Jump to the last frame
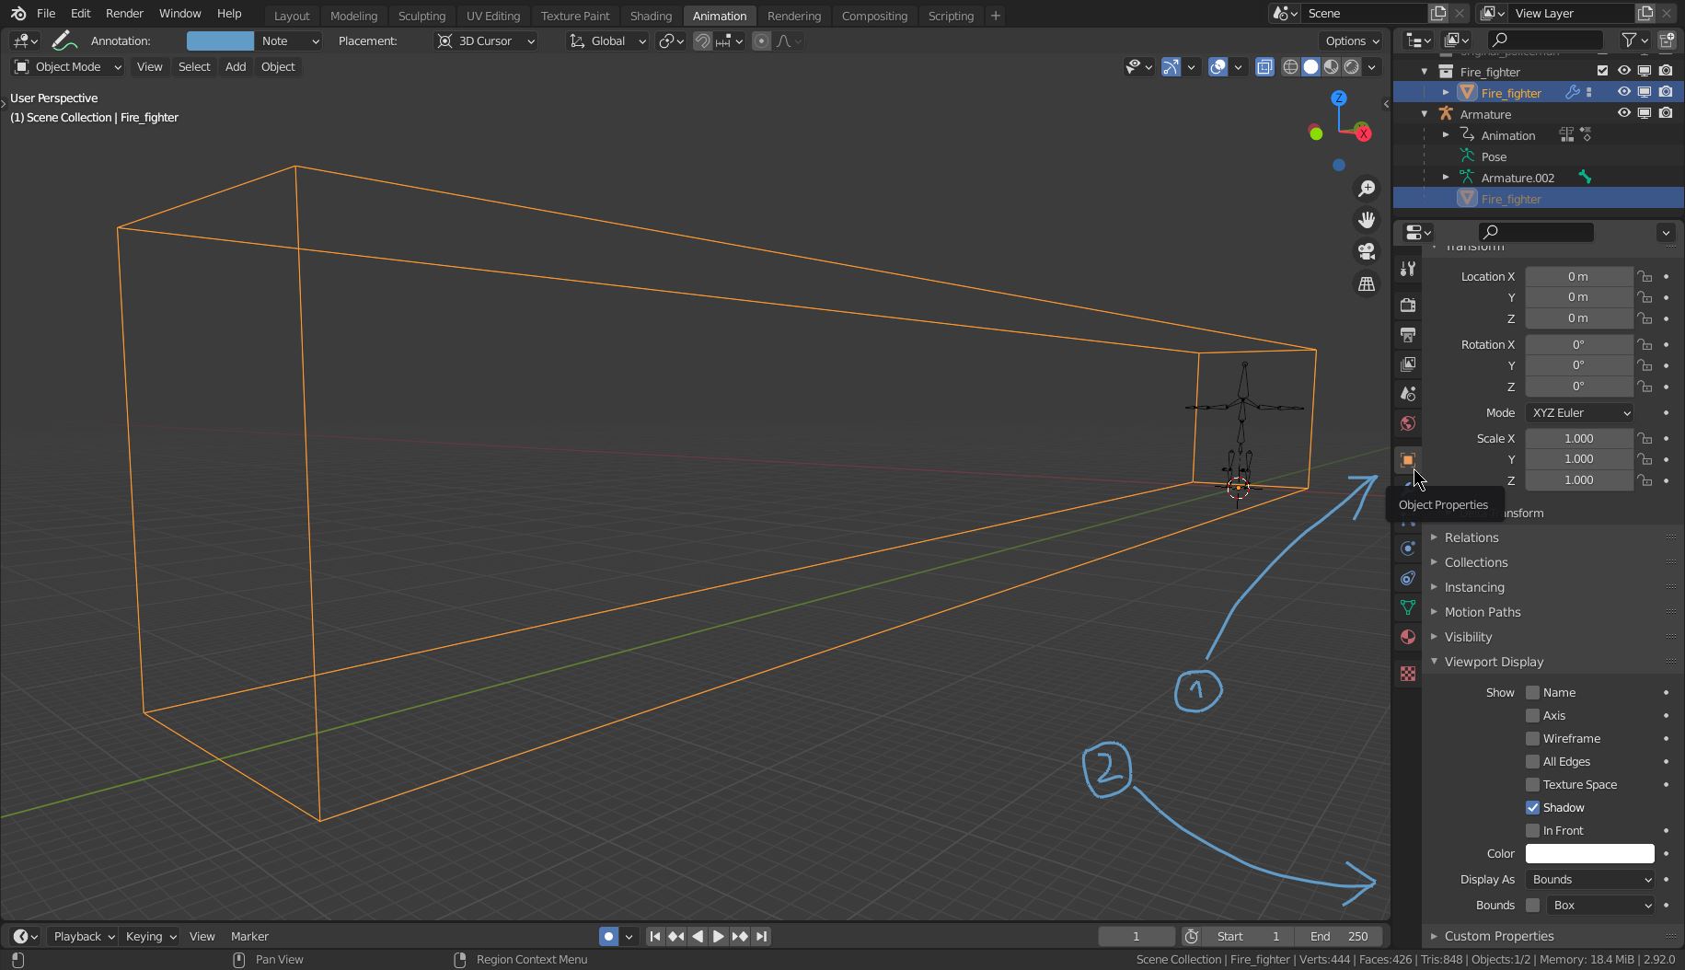 761,936
